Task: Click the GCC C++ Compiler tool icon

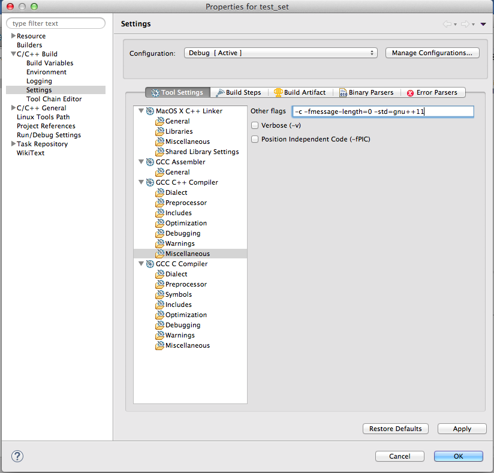Action: tap(150, 182)
